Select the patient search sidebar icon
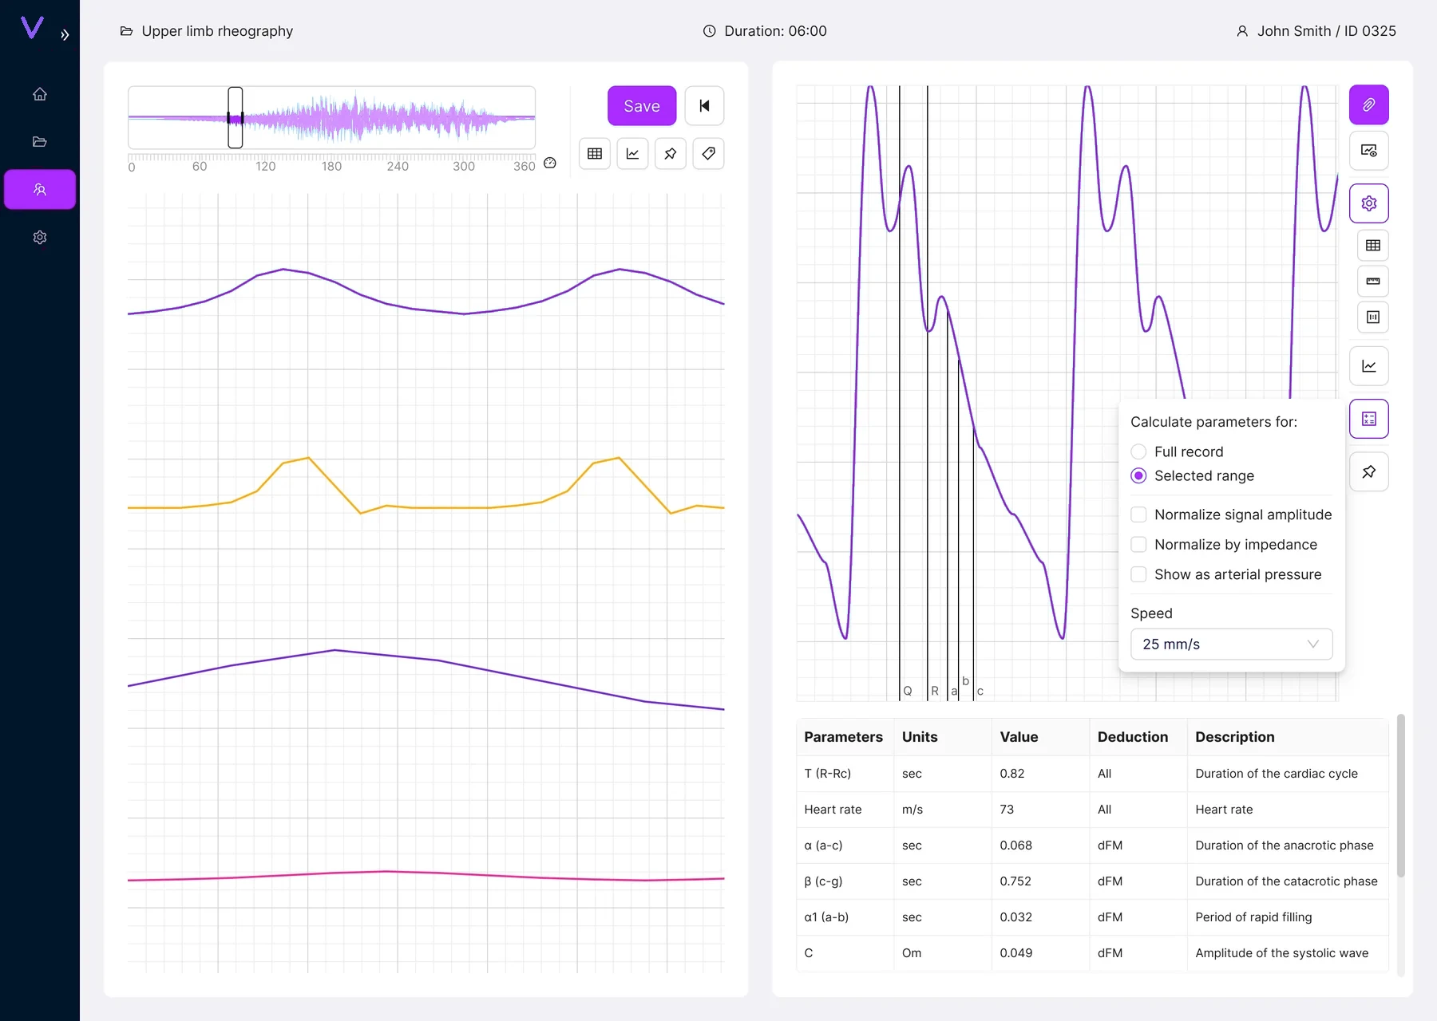The image size is (1437, 1021). tap(40, 189)
